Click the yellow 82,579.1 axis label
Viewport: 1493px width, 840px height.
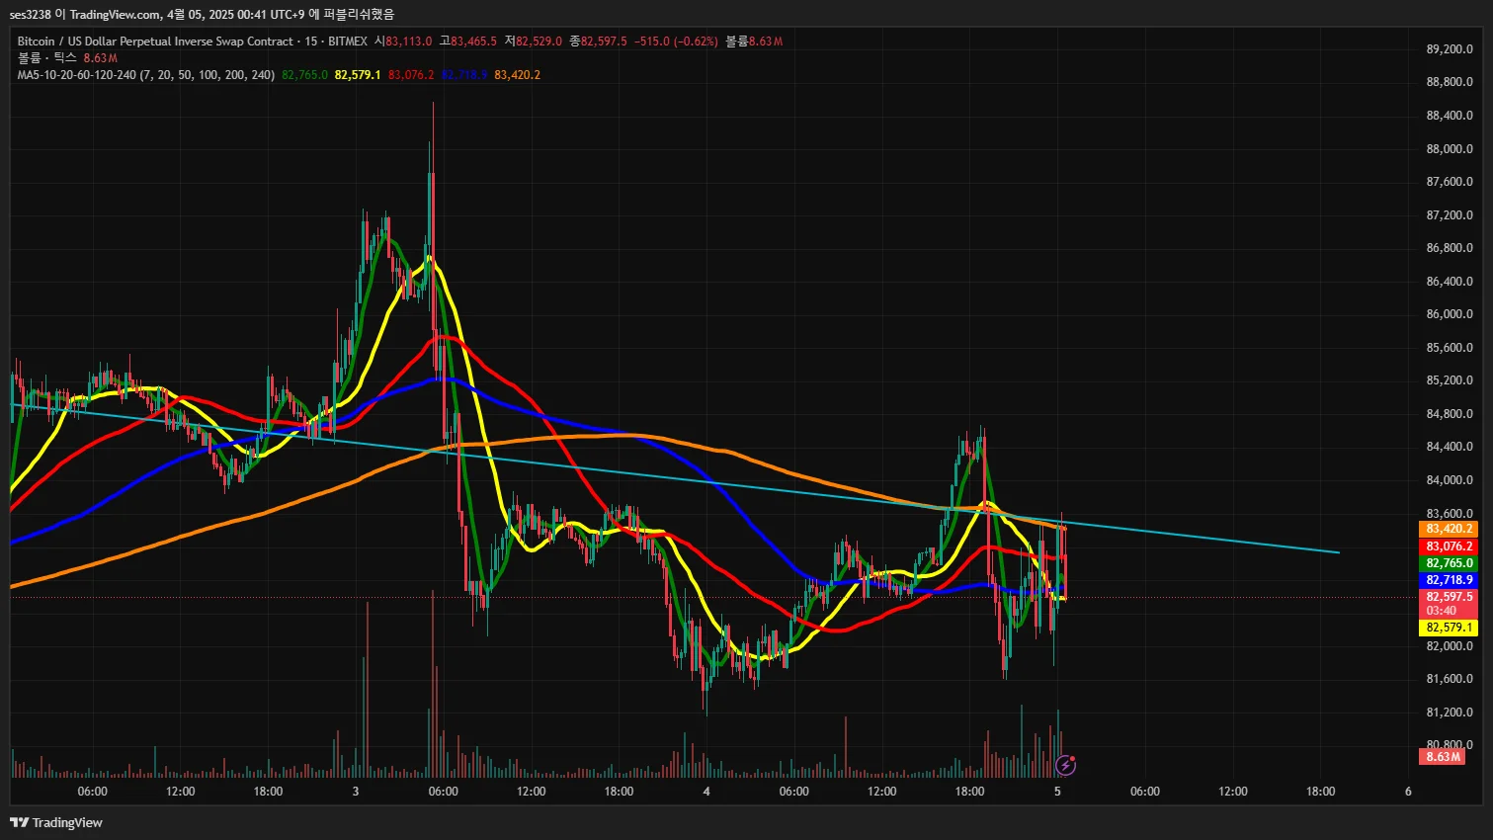coord(1448,628)
